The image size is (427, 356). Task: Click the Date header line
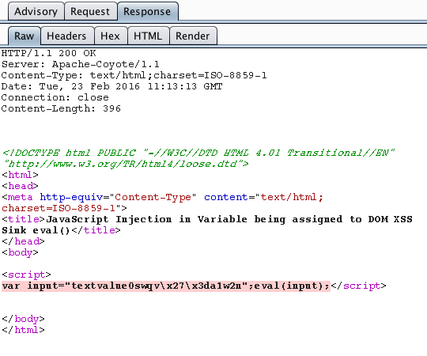coord(112,86)
